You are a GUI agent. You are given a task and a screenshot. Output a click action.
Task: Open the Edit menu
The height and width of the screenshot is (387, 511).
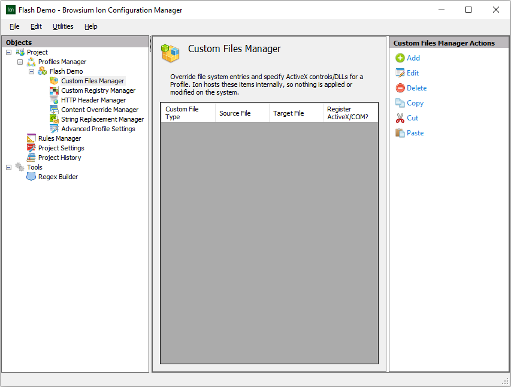[36, 26]
